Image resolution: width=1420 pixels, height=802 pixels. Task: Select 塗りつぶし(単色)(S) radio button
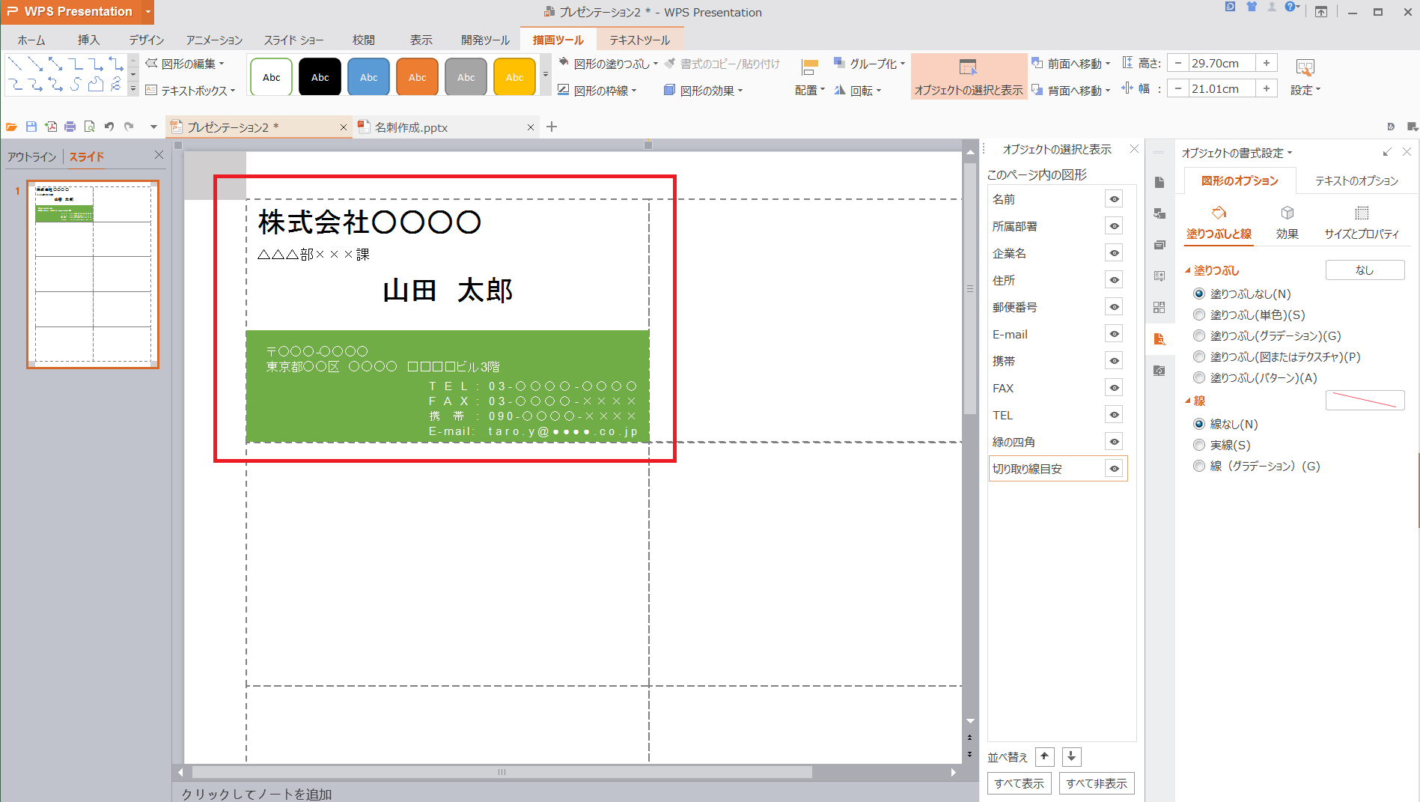tap(1199, 315)
